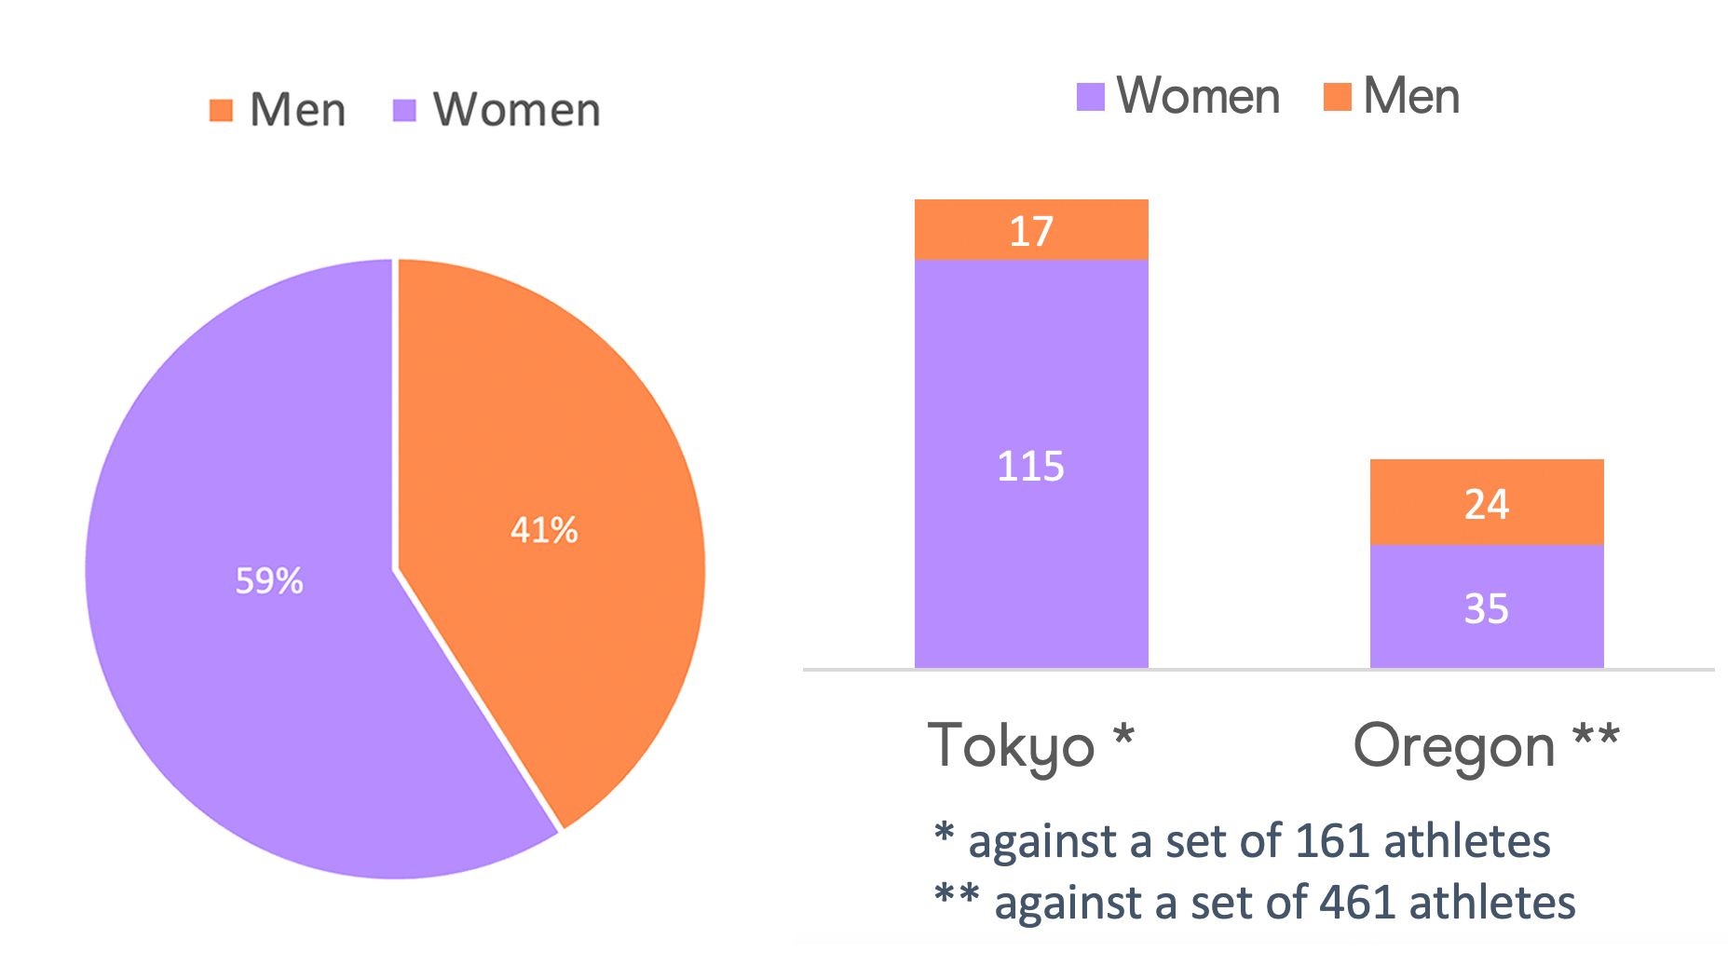The width and height of the screenshot is (1728, 966).
Task: Select the "Oregon **" axis label
Action: tap(1486, 745)
